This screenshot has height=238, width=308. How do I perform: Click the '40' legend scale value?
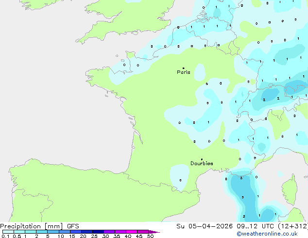(x=128, y=236)
